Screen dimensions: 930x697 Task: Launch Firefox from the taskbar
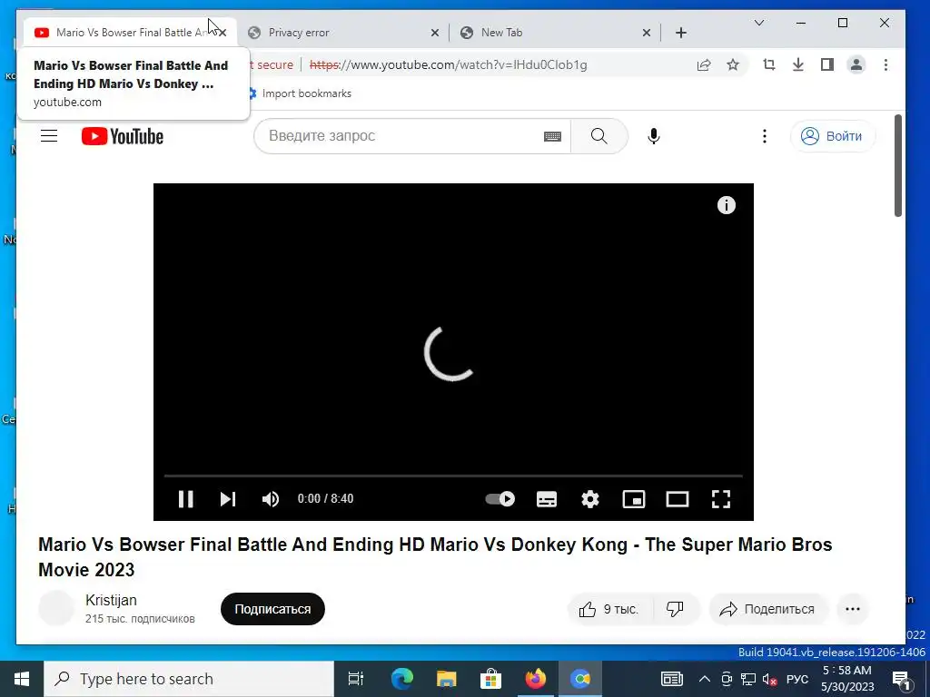click(x=535, y=679)
